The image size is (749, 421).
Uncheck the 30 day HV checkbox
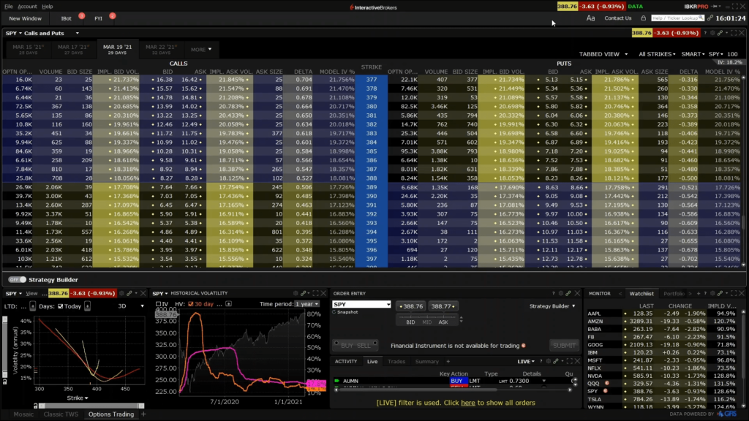191,304
